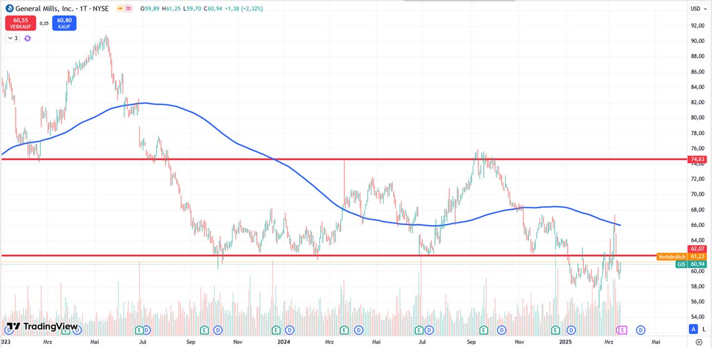This screenshot has width=712, height=348.
Task: Click the 80,00 price axis label
Action: point(697,117)
